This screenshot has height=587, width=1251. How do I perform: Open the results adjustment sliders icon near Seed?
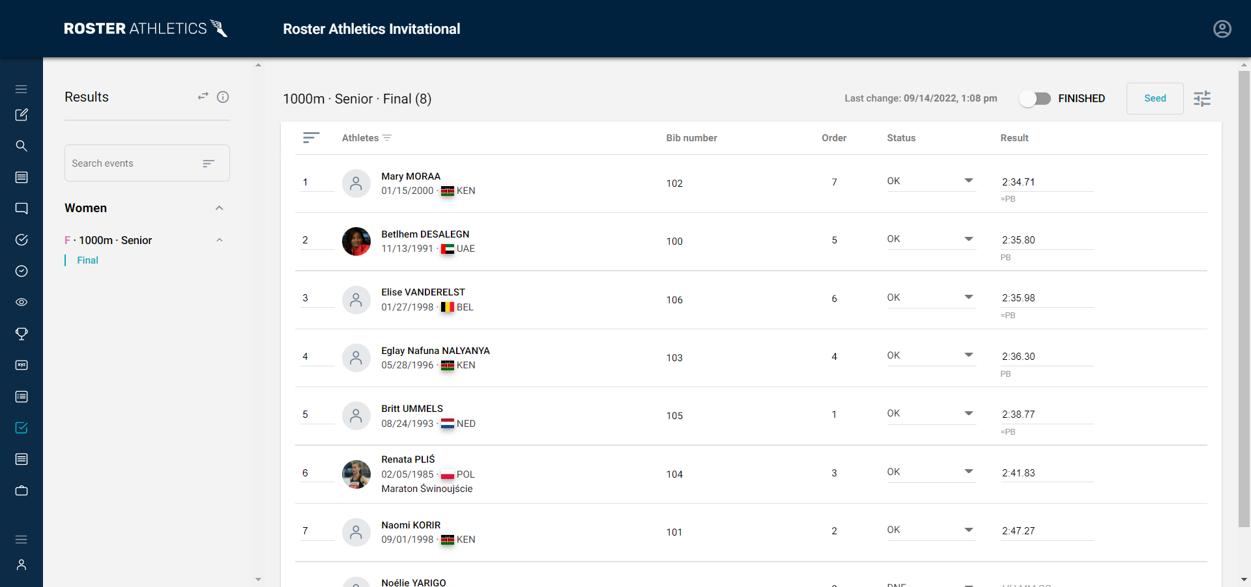pos(1202,98)
